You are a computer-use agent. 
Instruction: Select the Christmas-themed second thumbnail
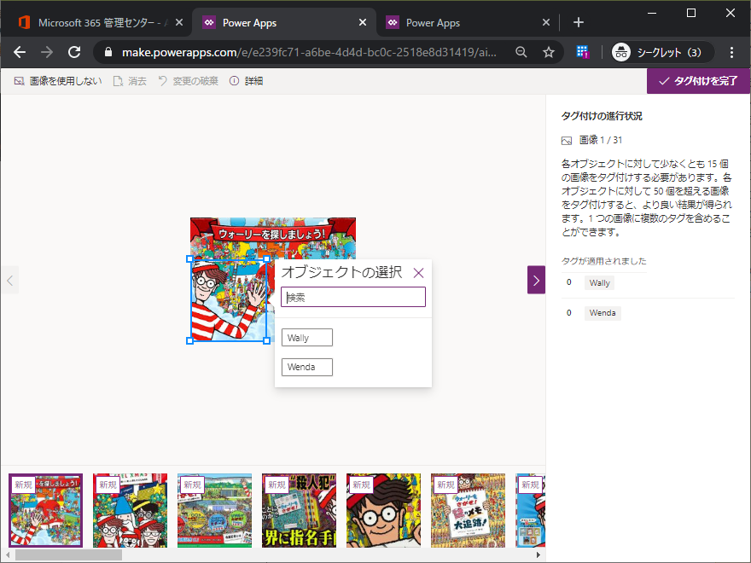coord(131,510)
